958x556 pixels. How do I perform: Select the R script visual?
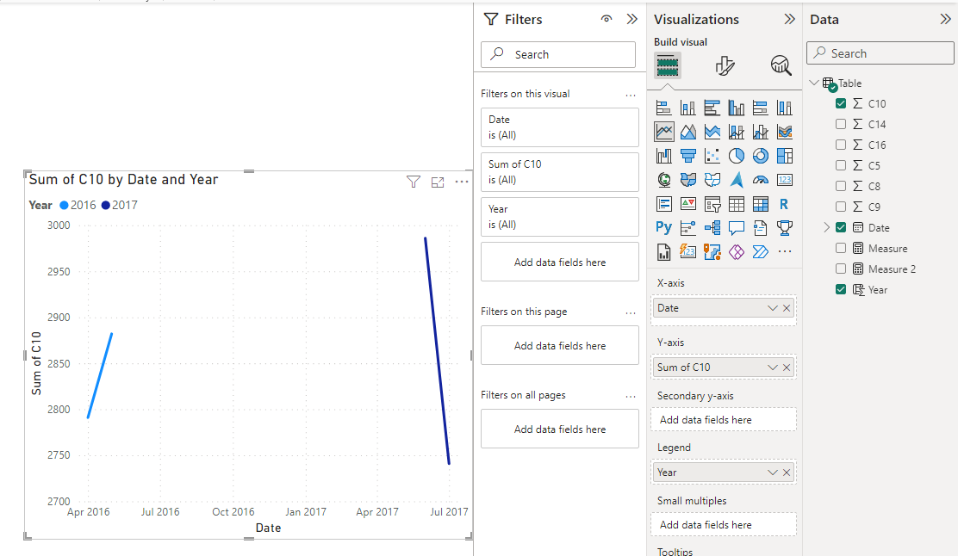pyautogui.click(x=785, y=204)
